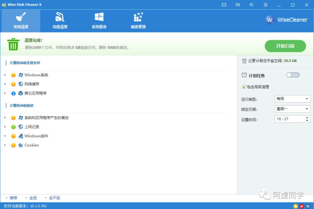314x209 pixels.
Task: Switch on the 计划任务 OFF toggle
Action: point(293,75)
